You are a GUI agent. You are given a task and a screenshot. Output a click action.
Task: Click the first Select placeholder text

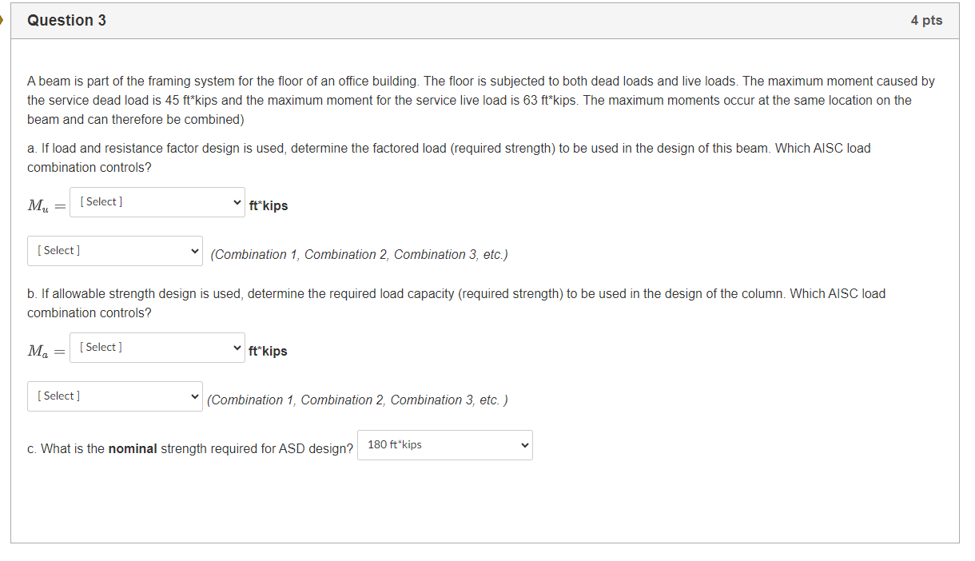101,201
